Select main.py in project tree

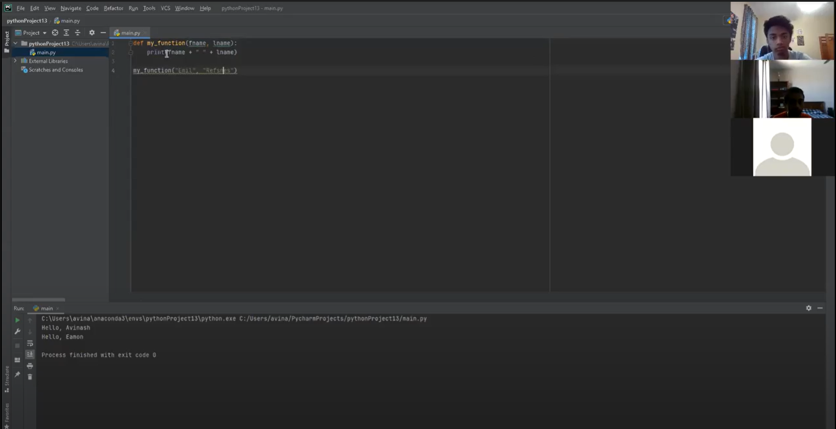pyautogui.click(x=46, y=52)
